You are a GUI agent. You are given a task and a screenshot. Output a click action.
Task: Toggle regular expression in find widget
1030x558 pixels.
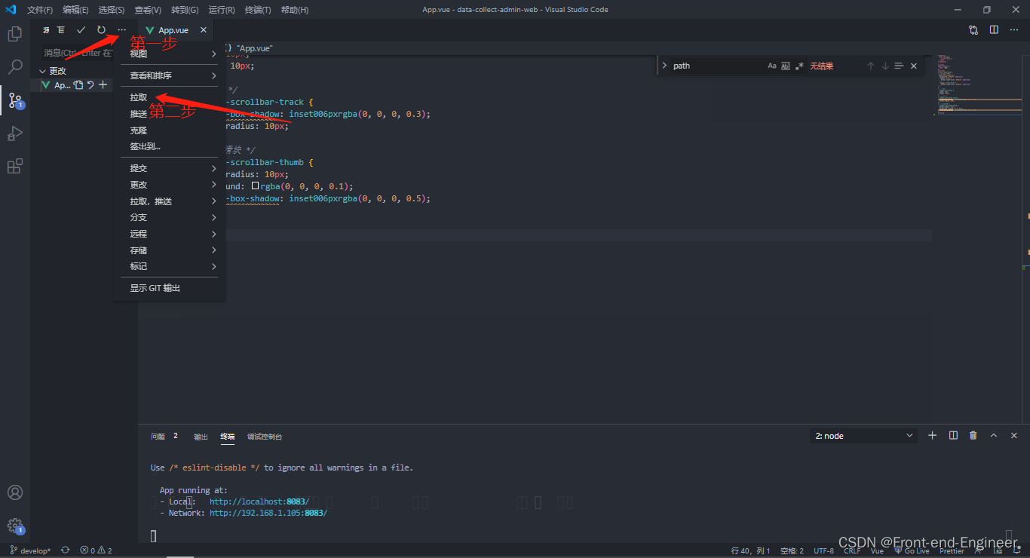[x=799, y=66]
